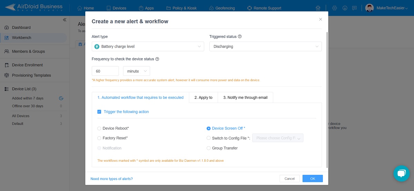414x191 pixels.
Task: Select Default device group
Action: click(18, 124)
